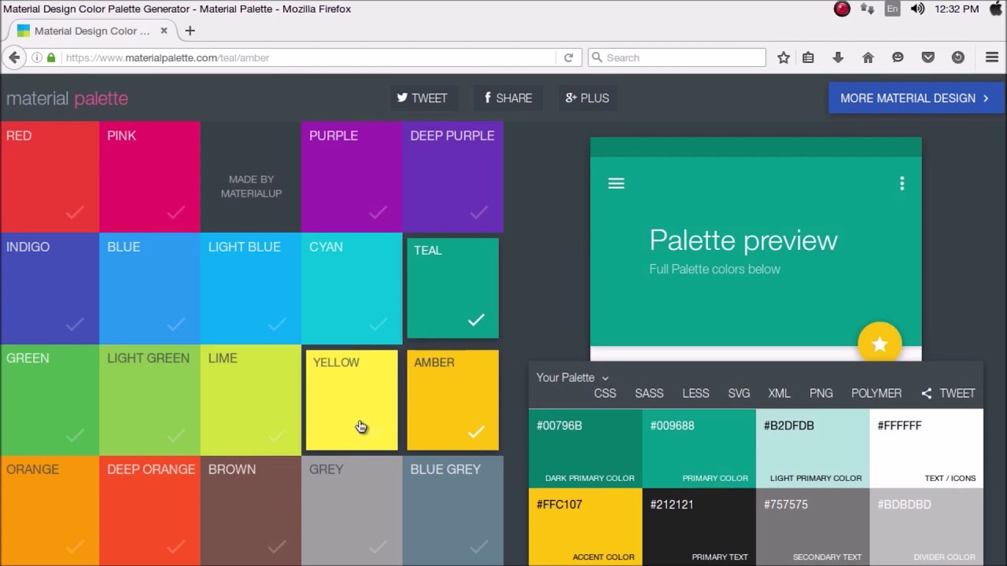Click the hamburger menu in palette preview
The height and width of the screenshot is (566, 1007).
(x=616, y=184)
